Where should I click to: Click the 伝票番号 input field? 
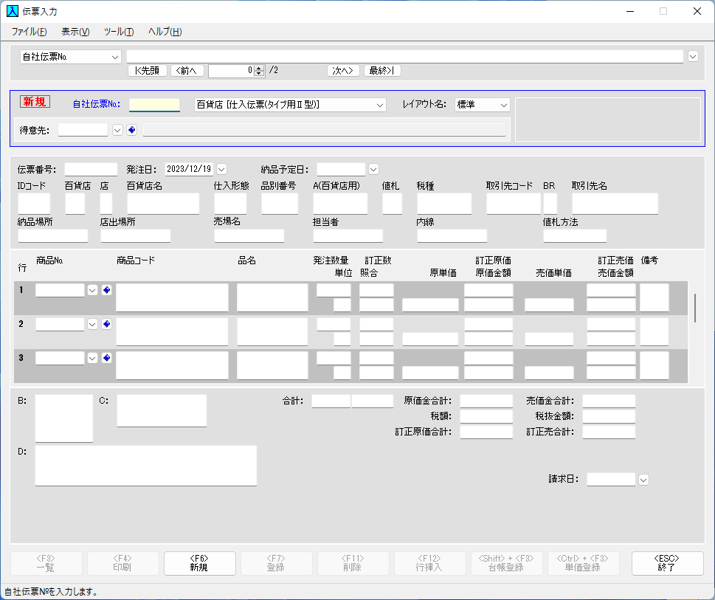click(91, 169)
